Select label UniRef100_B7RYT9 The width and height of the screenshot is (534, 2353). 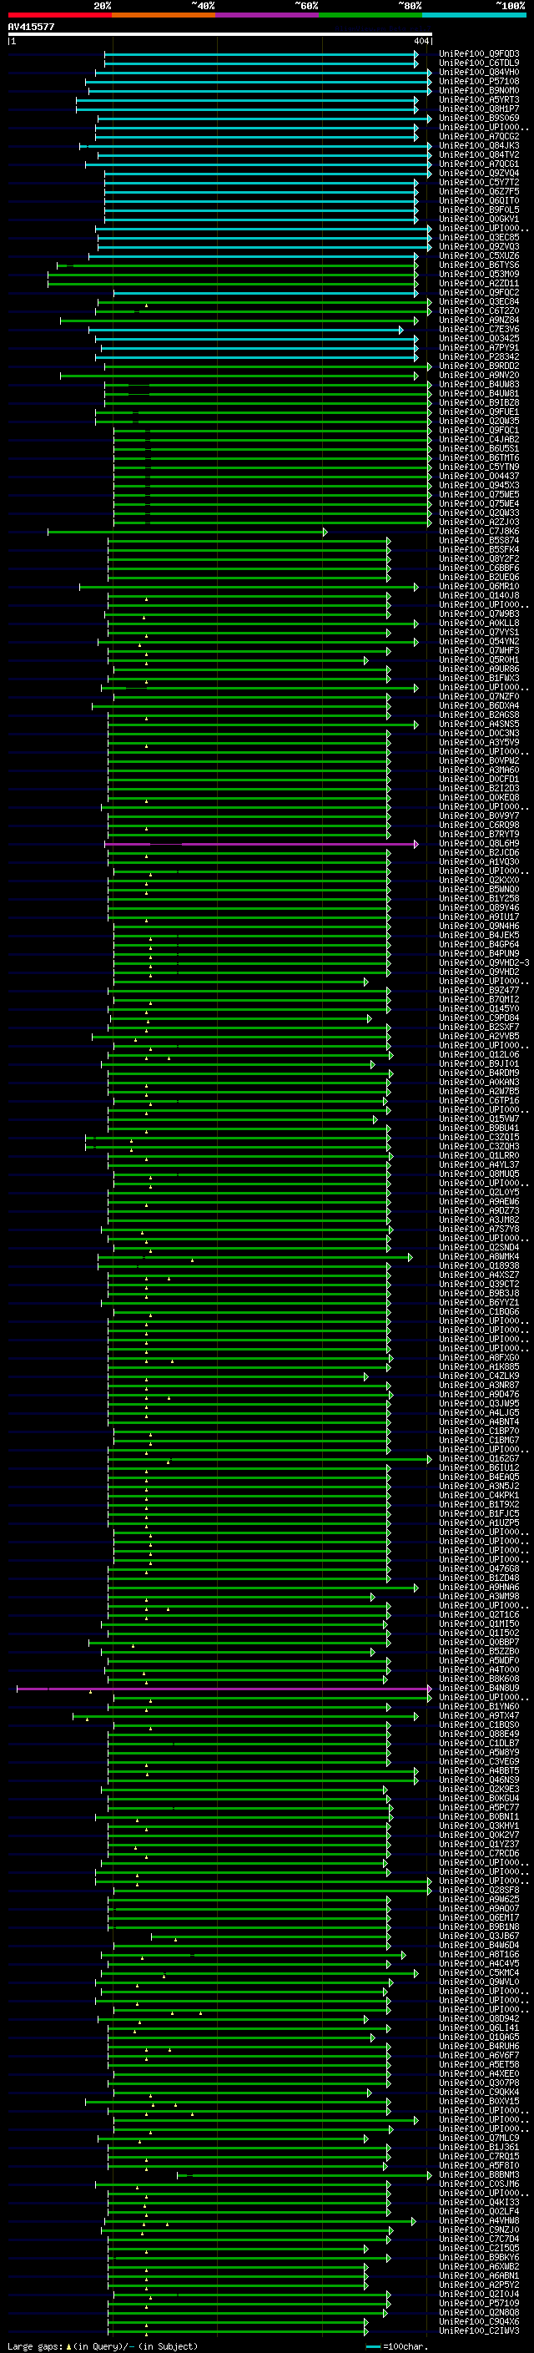click(479, 834)
